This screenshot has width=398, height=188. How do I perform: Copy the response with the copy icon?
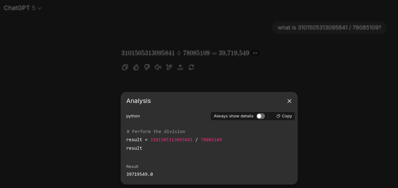click(x=125, y=67)
